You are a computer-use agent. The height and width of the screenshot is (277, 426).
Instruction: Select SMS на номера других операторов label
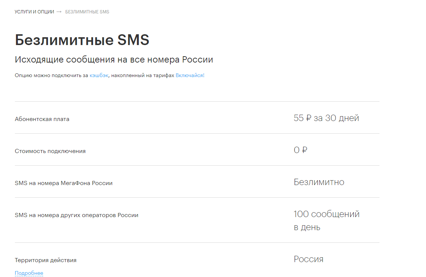coord(77,215)
